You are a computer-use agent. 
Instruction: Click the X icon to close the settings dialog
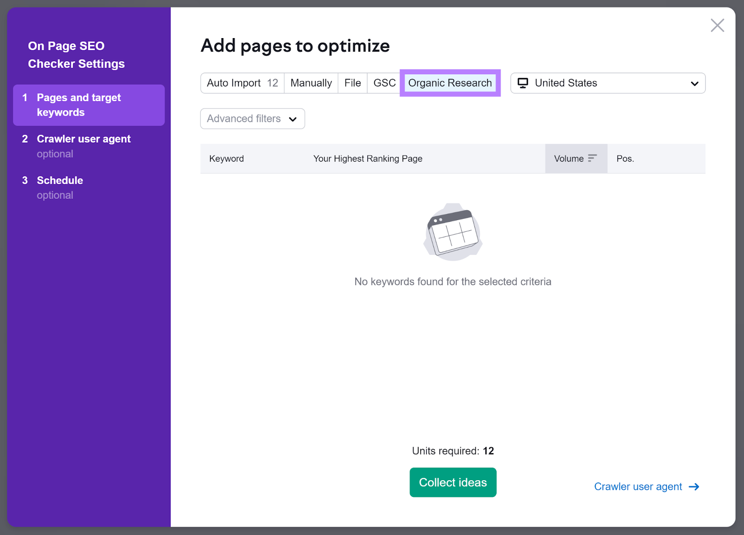coord(717,25)
